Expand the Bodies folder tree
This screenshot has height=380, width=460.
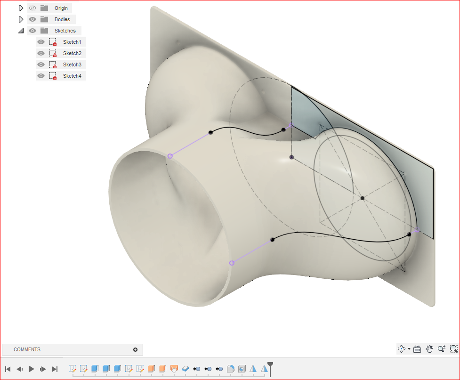click(x=21, y=19)
